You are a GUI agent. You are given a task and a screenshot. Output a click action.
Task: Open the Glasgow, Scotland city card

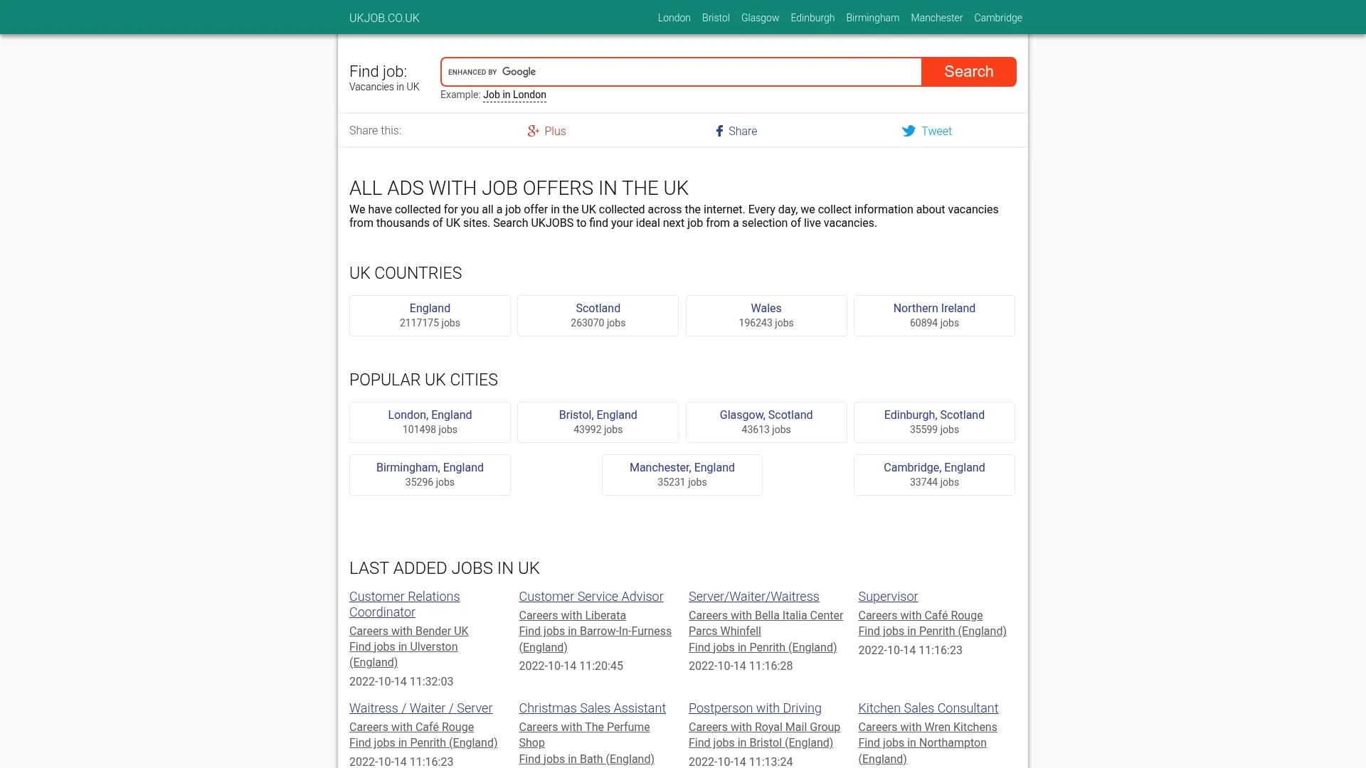click(766, 422)
